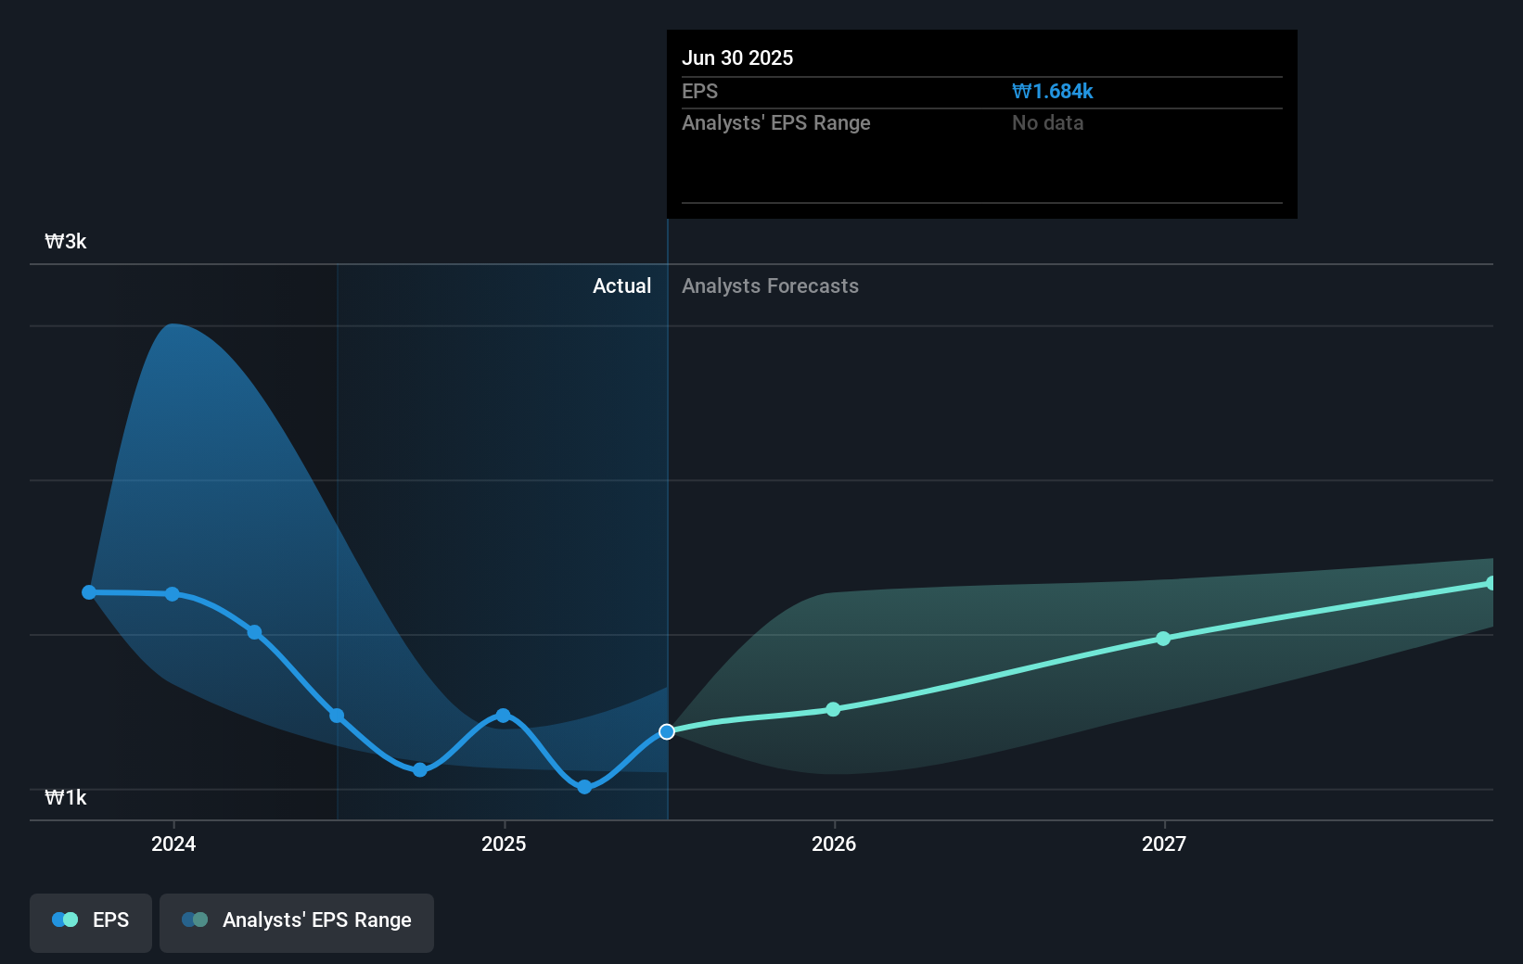1523x964 pixels.
Task: Switch to the Analysts Forecasts section label
Action: (769, 285)
